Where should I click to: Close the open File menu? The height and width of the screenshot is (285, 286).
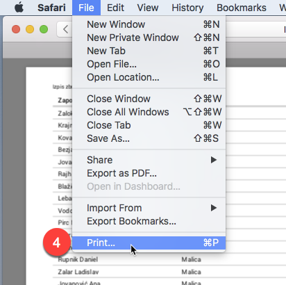pos(86,8)
